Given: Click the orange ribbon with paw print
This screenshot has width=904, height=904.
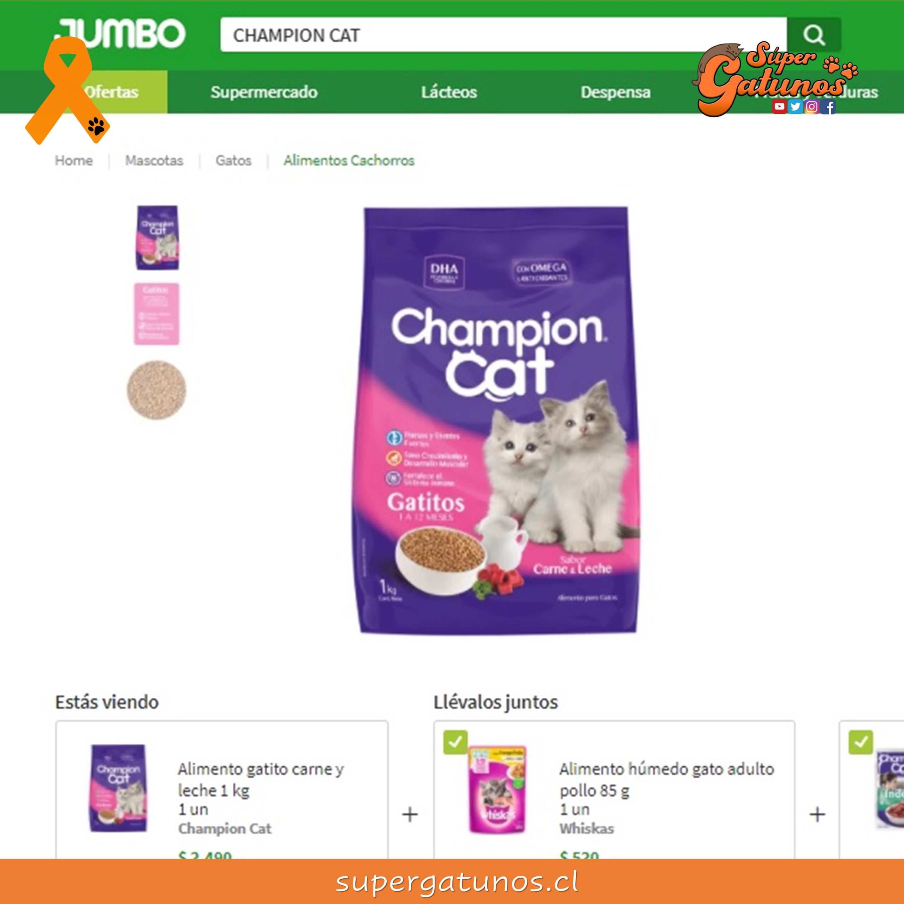Looking at the screenshot, I should (67, 90).
